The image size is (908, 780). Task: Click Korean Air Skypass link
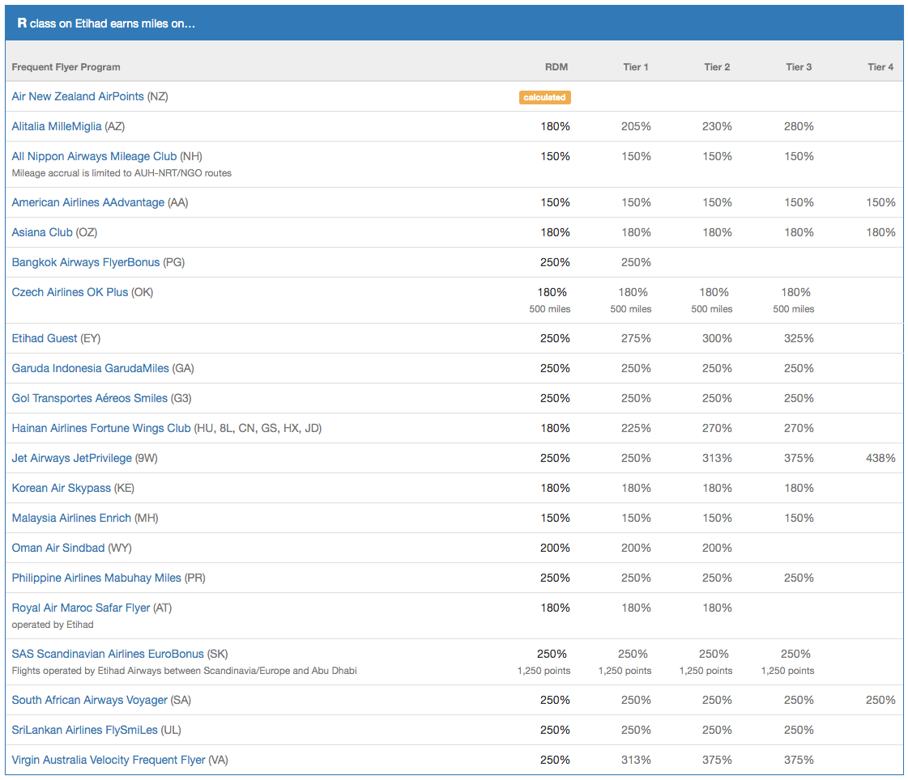click(x=62, y=488)
